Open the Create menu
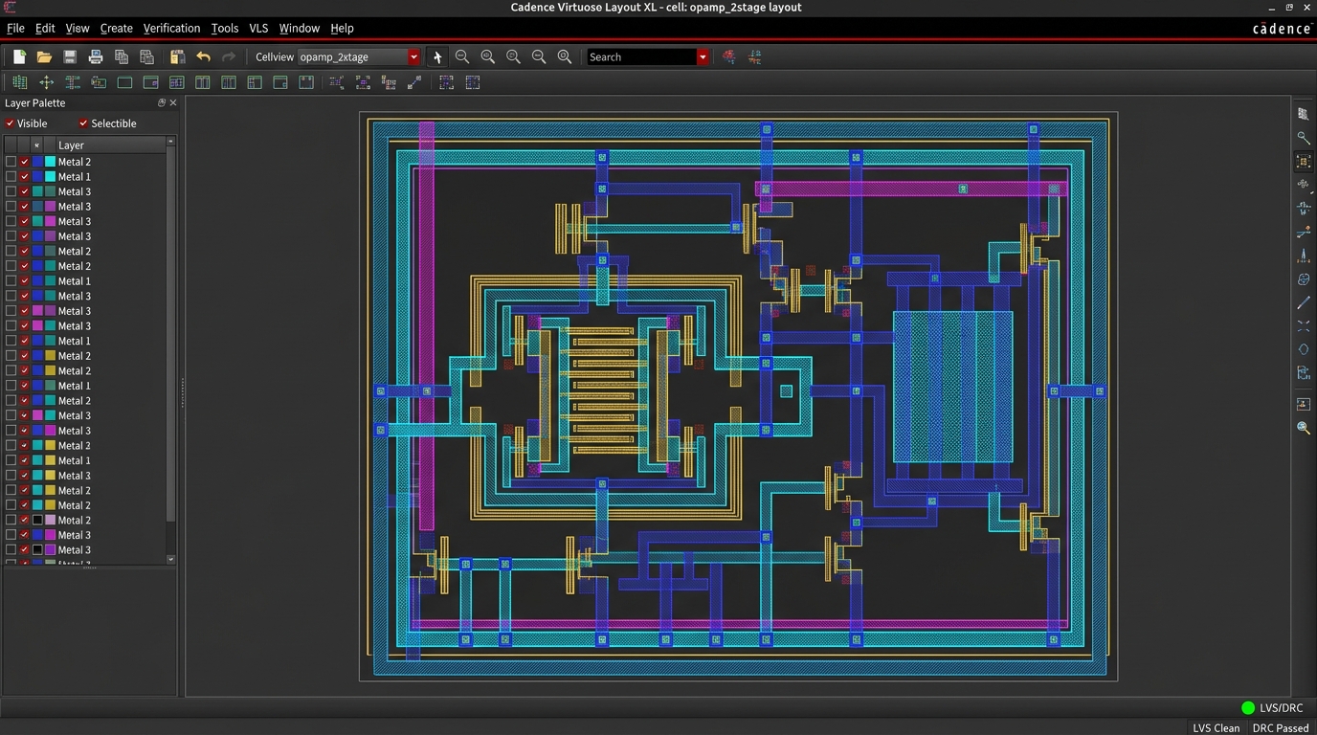1317x735 pixels. click(x=117, y=28)
